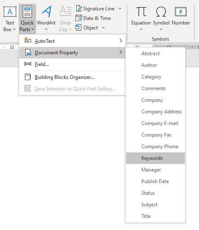Viewport: 199px width, 230px height.
Task: Select the Object icon in ribbon
Action: (78, 27)
